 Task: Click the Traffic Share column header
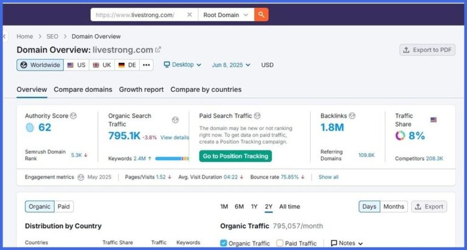[x=117, y=243]
